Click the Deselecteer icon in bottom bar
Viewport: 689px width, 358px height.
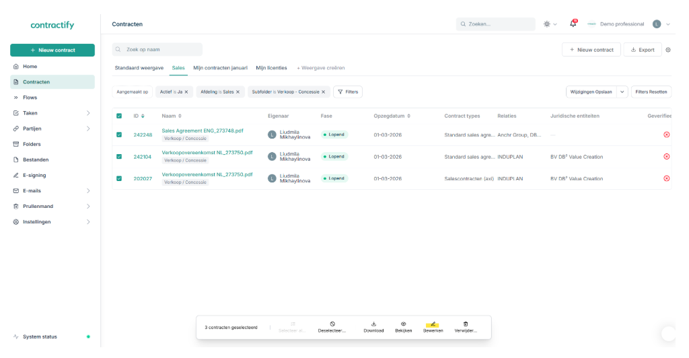(x=332, y=324)
